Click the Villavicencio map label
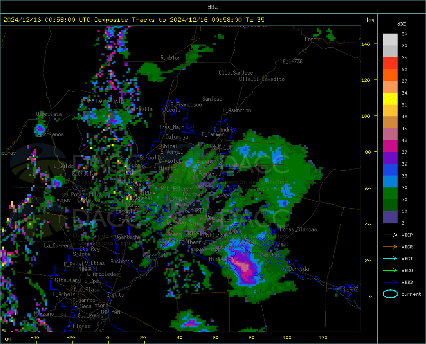This screenshot has width=426, height=344. point(105,101)
